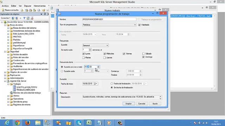Uncheck the Miércoles checkbox
Screen dimensions: 225x126
(104, 54)
